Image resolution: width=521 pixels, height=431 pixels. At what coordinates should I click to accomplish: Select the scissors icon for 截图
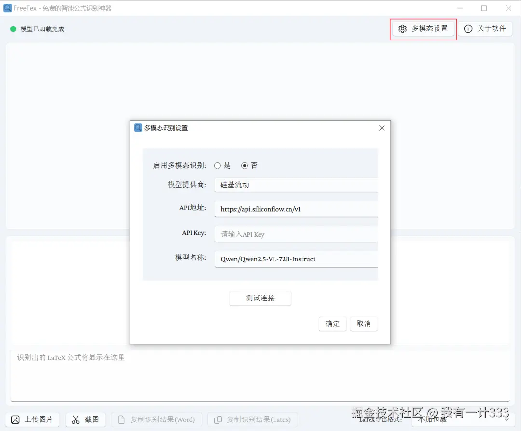pyautogui.click(x=76, y=419)
